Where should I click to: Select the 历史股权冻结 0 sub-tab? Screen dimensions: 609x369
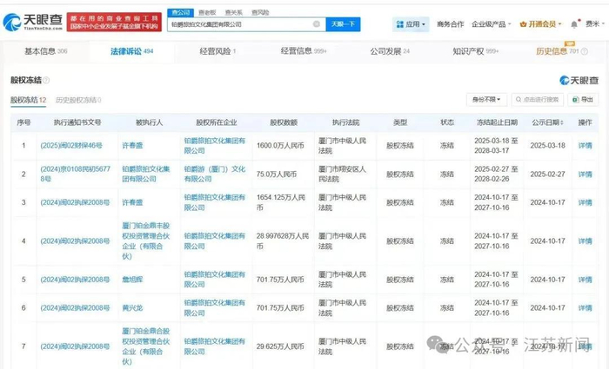pos(78,100)
